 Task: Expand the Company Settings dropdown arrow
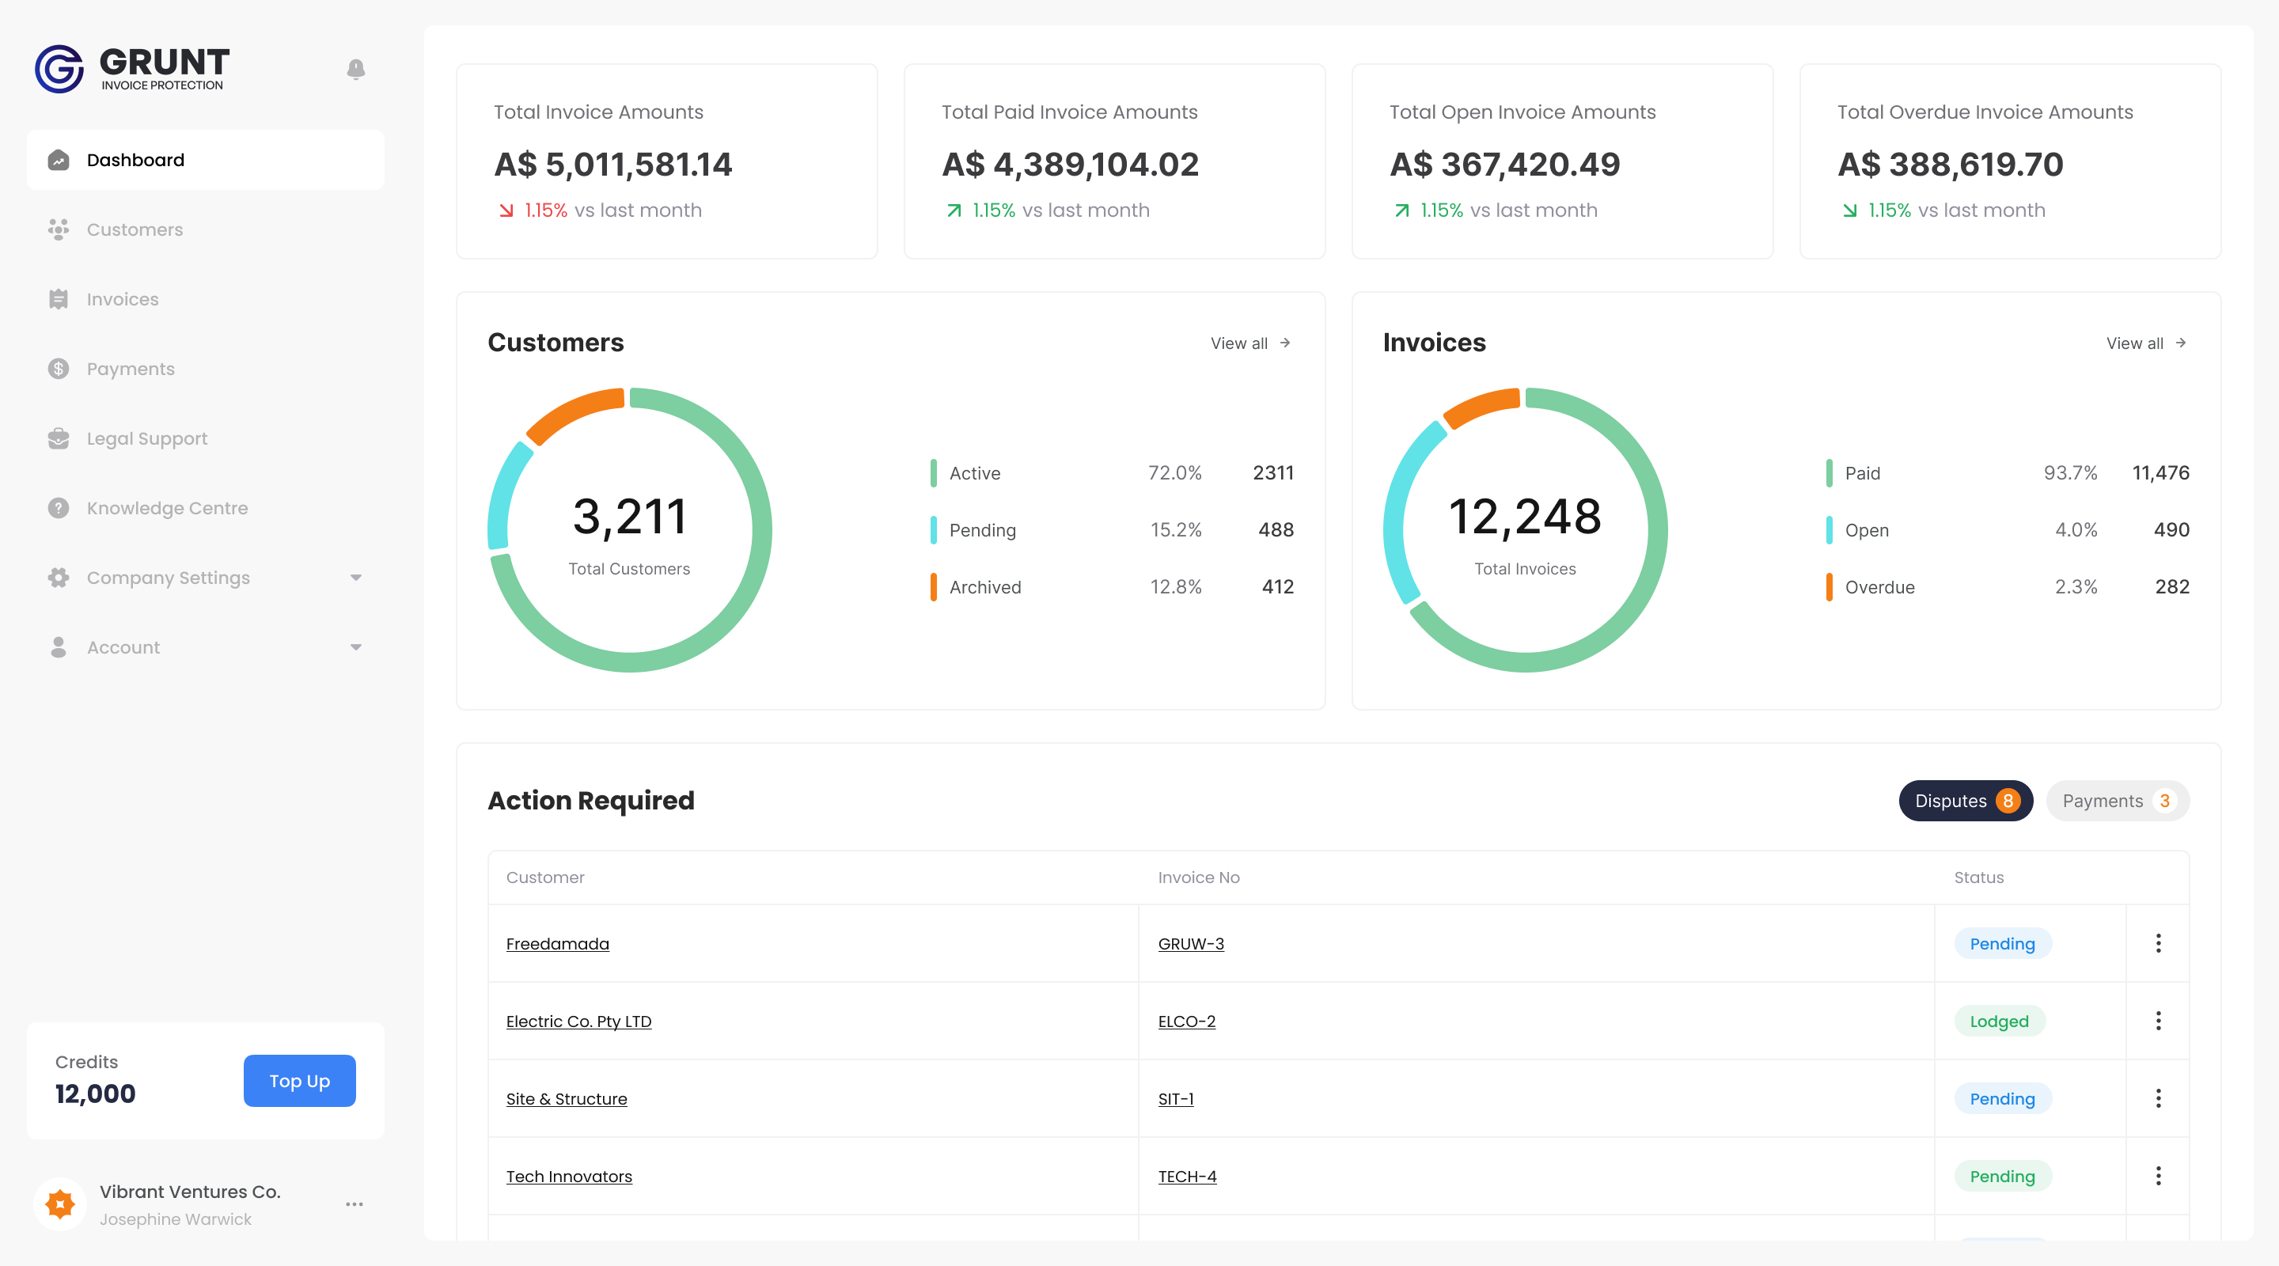pos(355,578)
